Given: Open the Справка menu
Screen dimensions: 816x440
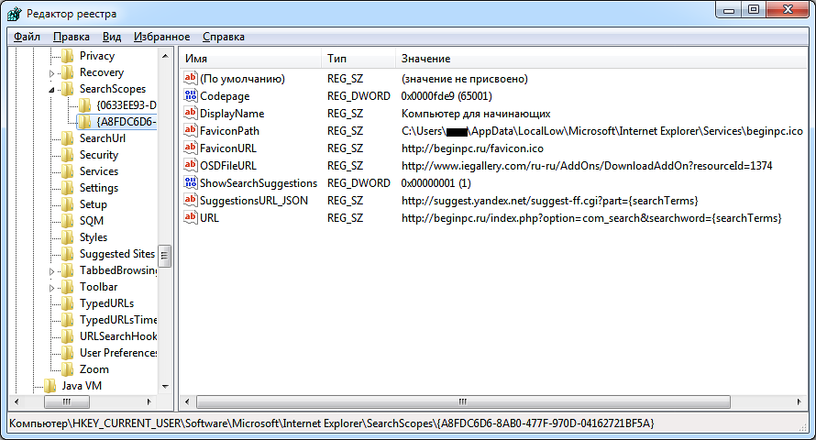Looking at the screenshot, I should pos(224,37).
